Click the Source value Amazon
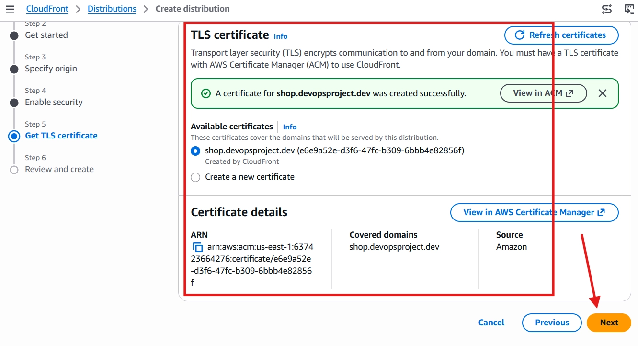 click(512, 247)
